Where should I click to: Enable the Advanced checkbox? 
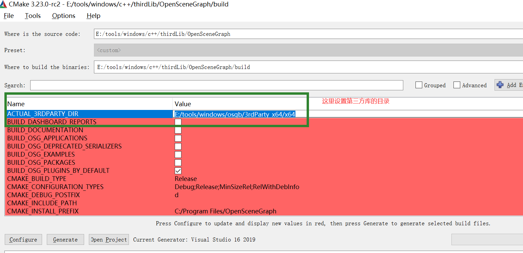pos(457,85)
